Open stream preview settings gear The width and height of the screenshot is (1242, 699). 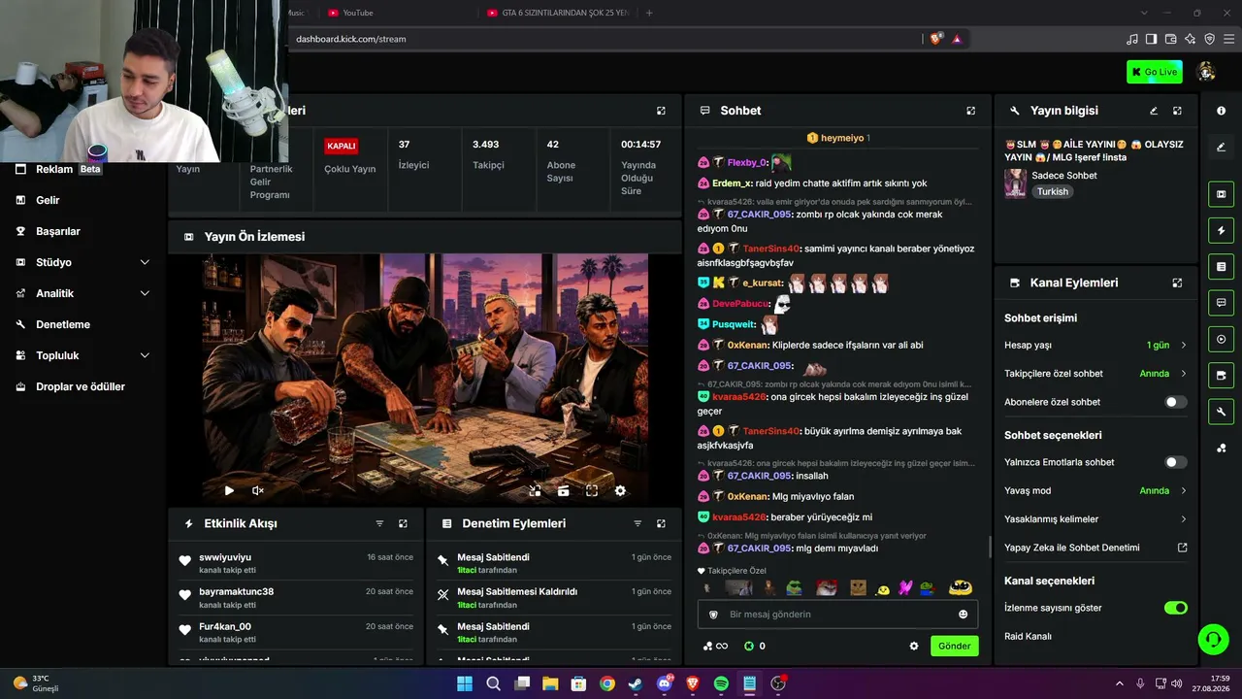tap(620, 491)
